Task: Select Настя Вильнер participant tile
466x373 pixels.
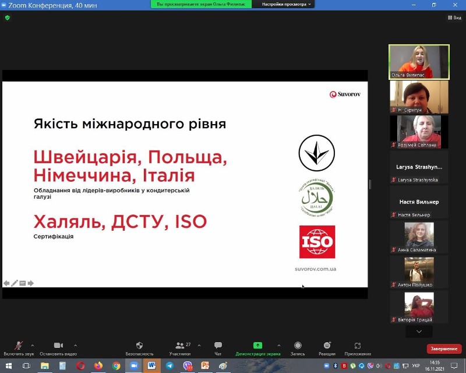Action: pos(419,202)
